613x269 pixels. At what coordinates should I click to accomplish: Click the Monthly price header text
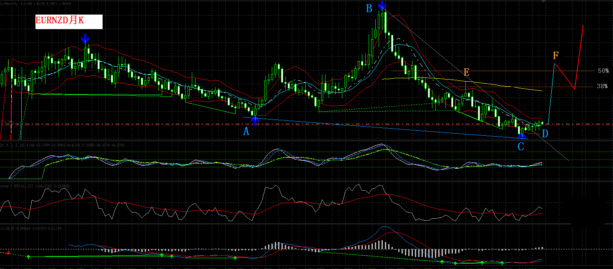tap(35, 3)
